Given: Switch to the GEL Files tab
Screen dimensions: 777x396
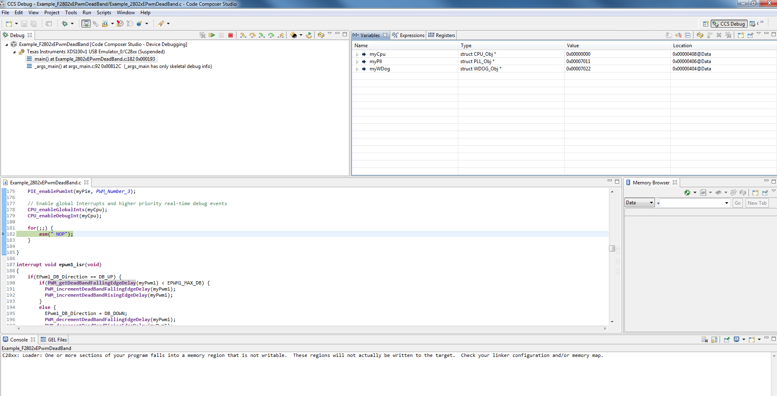Looking at the screenshot, I should pos(57,339).
